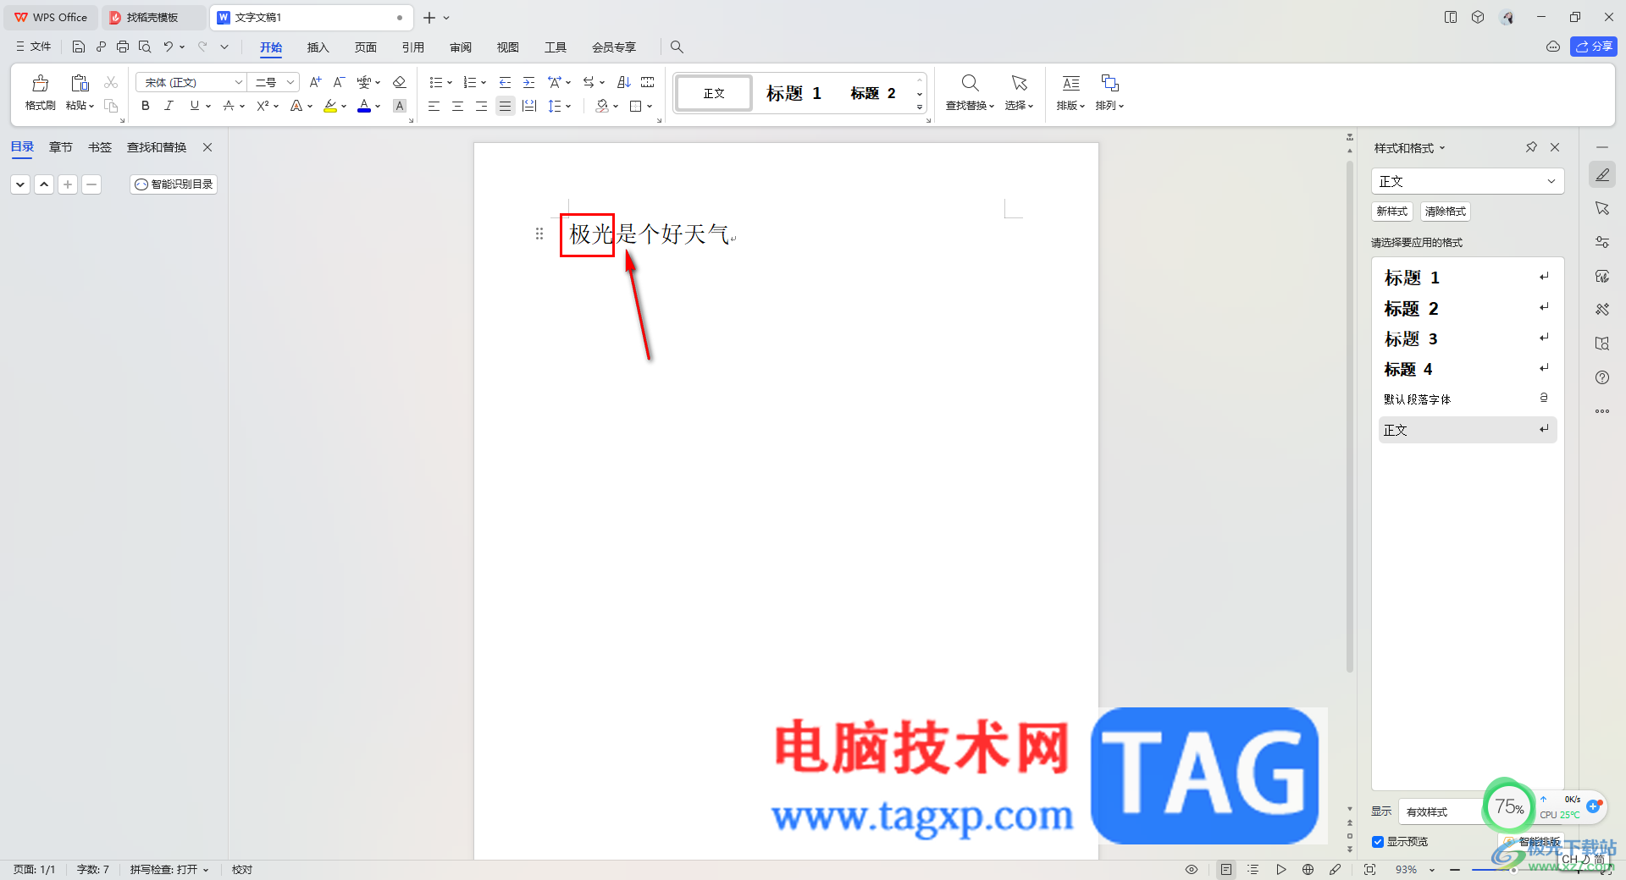Click the Format Painter brush icon

(40, 83)
